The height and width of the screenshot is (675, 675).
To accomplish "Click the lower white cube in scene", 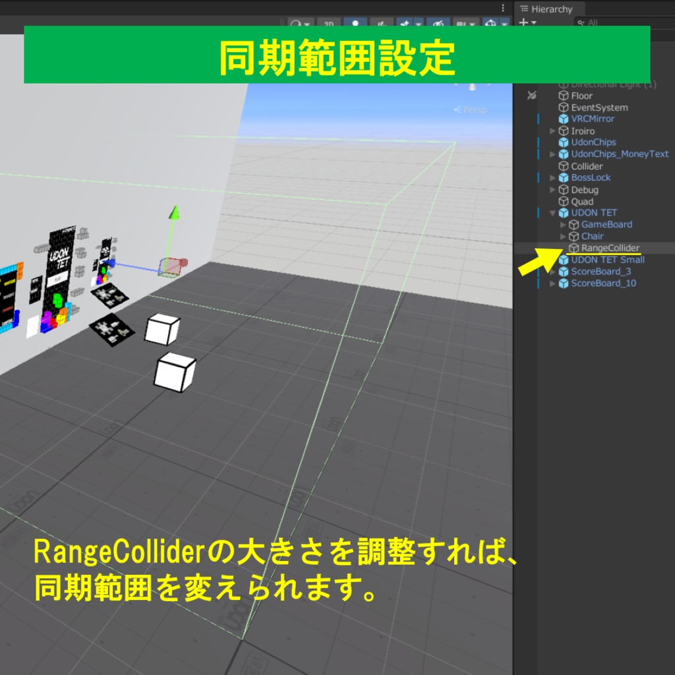I will [x=174, y=372].
